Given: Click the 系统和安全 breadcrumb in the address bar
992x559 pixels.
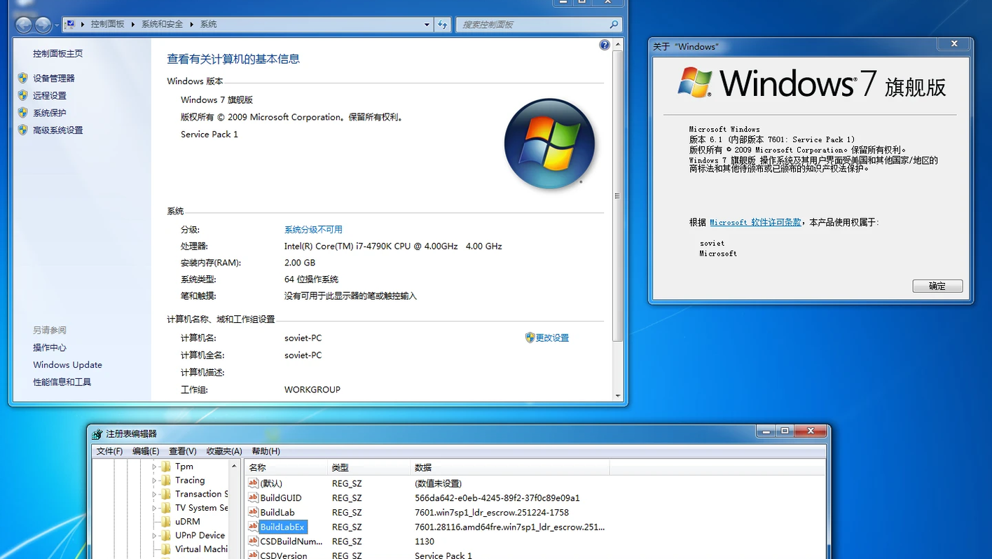Looking at the screenshot, I should [162, 25].
